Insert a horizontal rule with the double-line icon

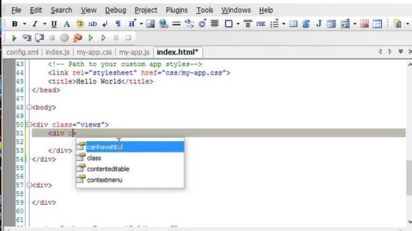[x=176, y=24]
